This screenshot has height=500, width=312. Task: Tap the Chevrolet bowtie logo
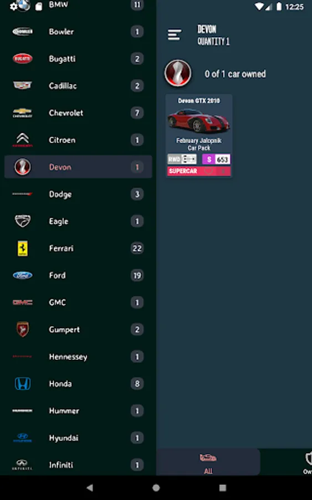(x=22, y=113)
